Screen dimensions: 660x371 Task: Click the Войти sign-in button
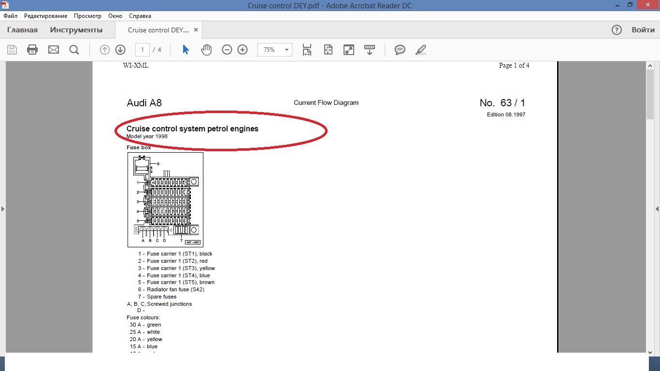(643, 30)
